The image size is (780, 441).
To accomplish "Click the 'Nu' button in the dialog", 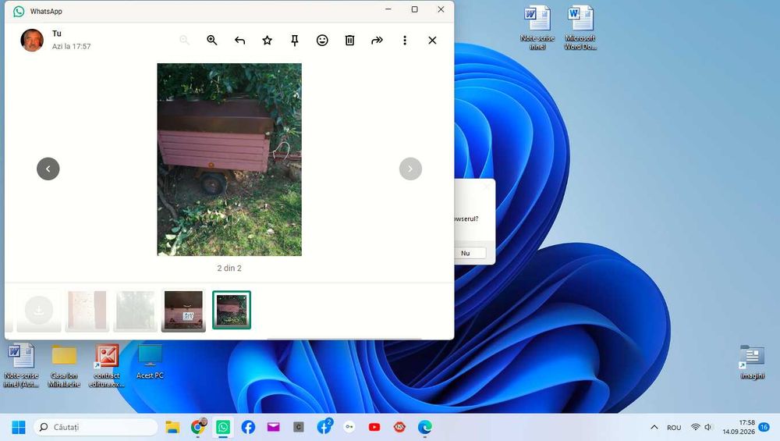I will 466,253.
